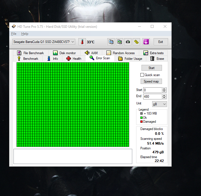201x196 pixels.
Task: Decrease the End value with down arrow
Action: point(164,98)
